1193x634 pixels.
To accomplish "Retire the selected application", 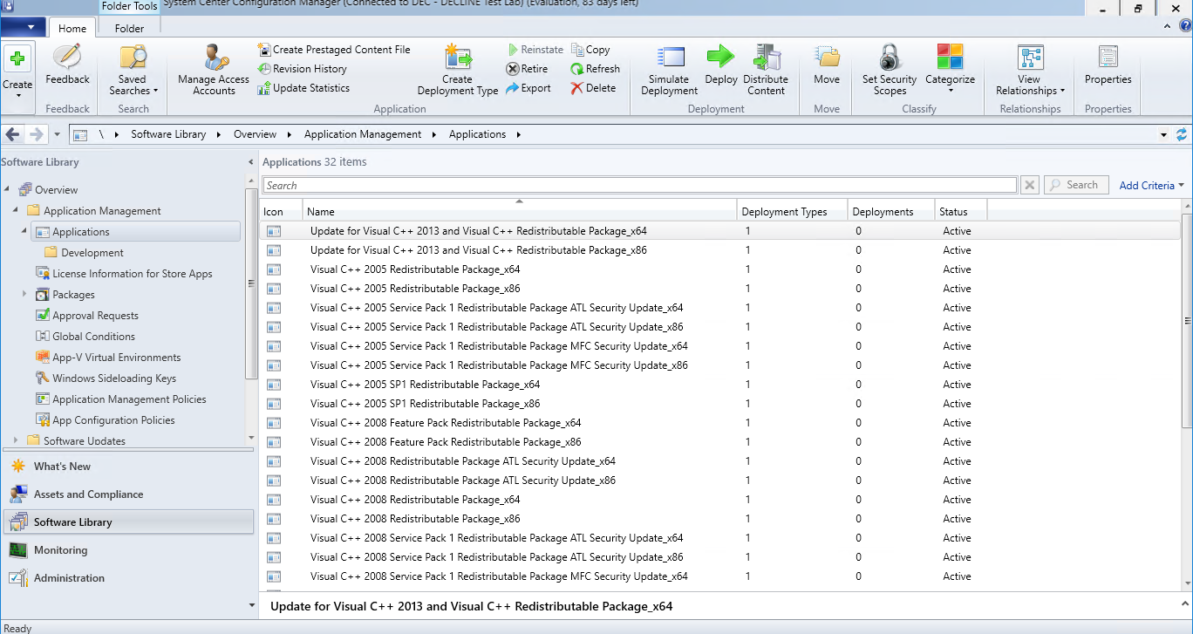I will (x=527, y=69).
